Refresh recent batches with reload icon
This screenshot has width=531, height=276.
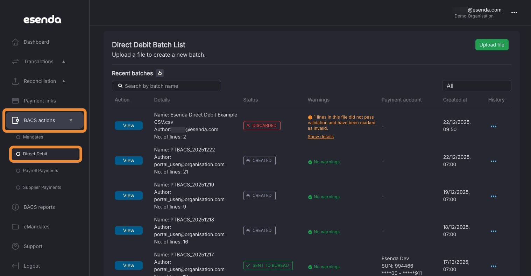coord(160,73)
